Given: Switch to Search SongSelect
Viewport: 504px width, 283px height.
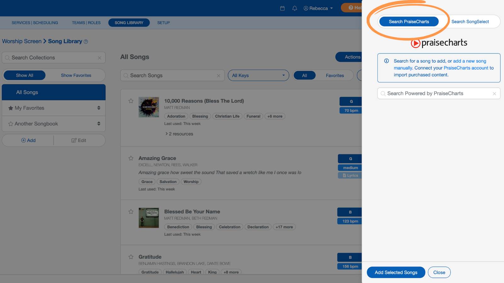Looking at the screenshot, I should click(x=470, y=21).
